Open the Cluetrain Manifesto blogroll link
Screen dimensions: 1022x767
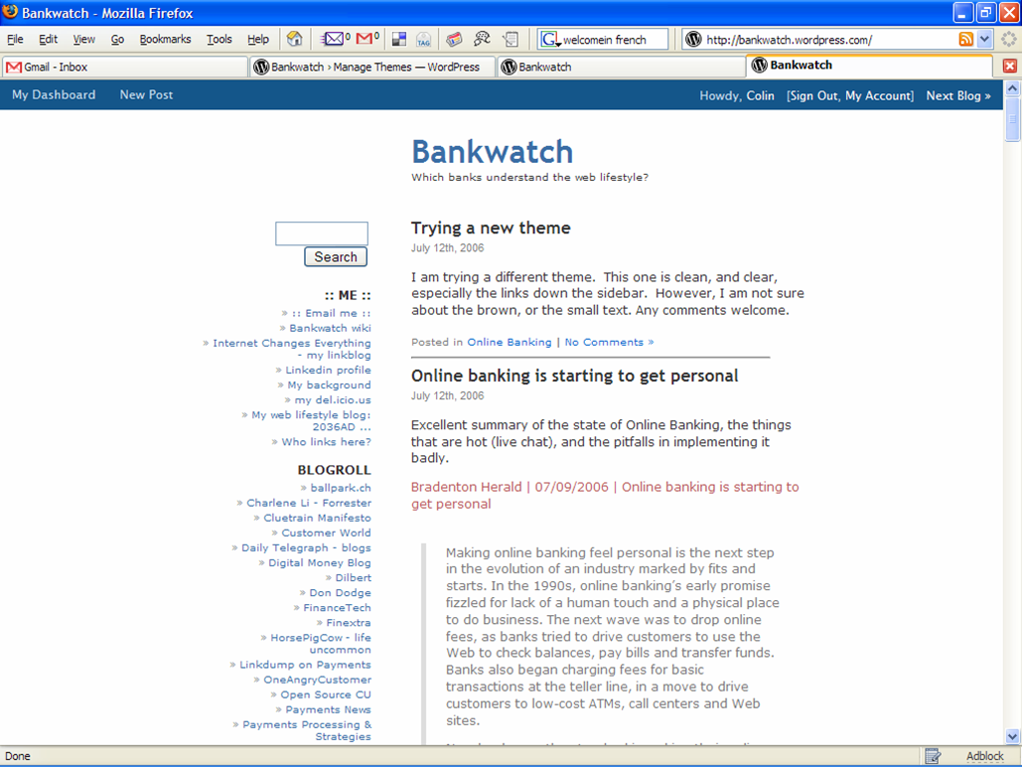(x=317, y=518)
